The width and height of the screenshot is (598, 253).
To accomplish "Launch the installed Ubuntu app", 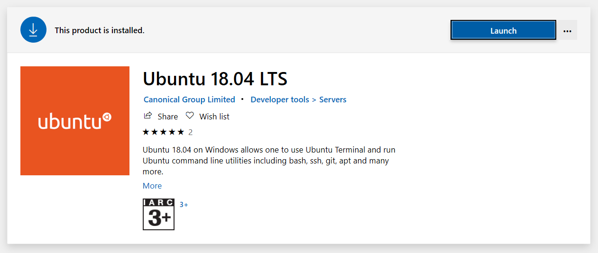I will (503, 30).
